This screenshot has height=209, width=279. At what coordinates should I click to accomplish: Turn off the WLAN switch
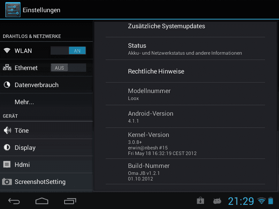[68, 51]
